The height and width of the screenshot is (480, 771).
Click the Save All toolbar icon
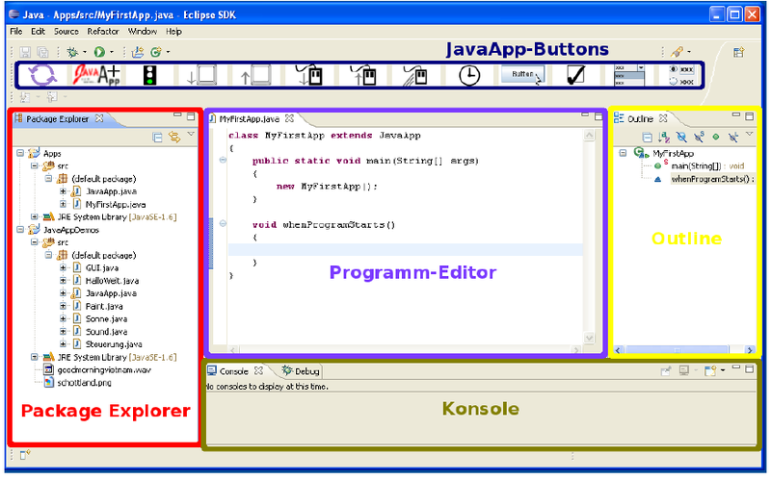click(x=42, y=52)
